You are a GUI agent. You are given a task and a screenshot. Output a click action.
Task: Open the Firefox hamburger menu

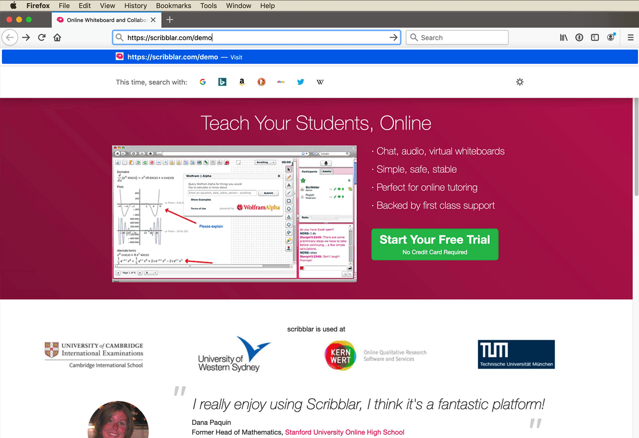[630, 37]
